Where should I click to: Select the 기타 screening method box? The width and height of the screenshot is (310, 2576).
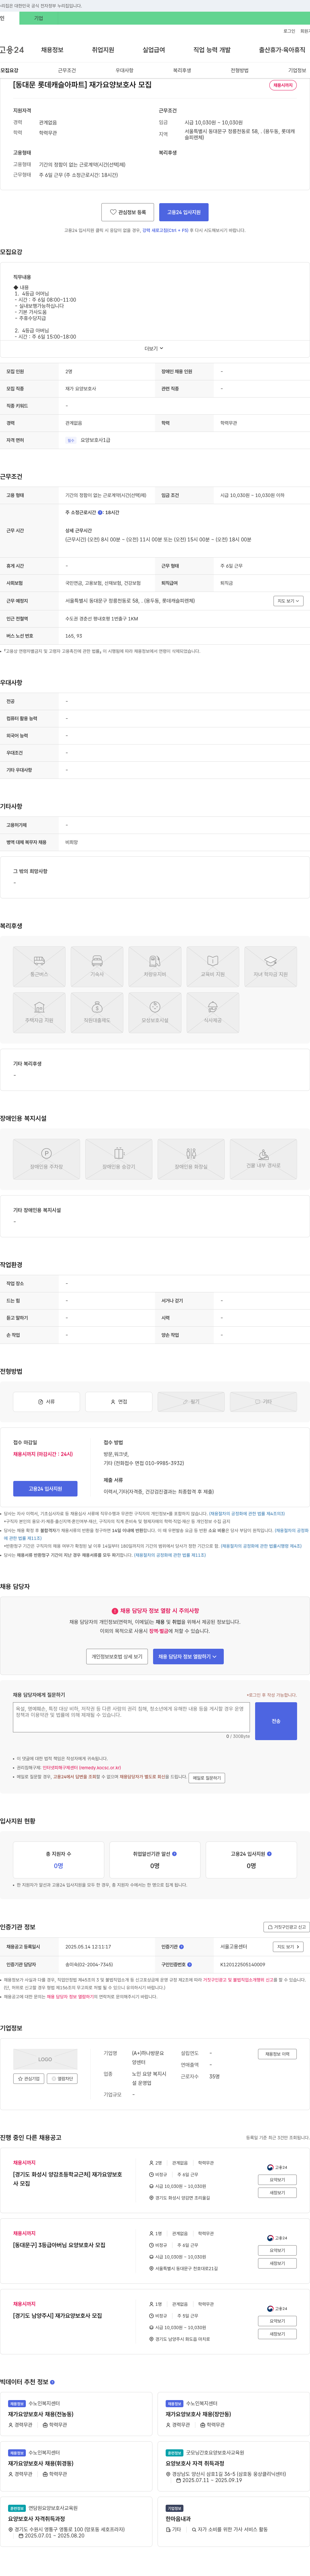pos(263,1402)
